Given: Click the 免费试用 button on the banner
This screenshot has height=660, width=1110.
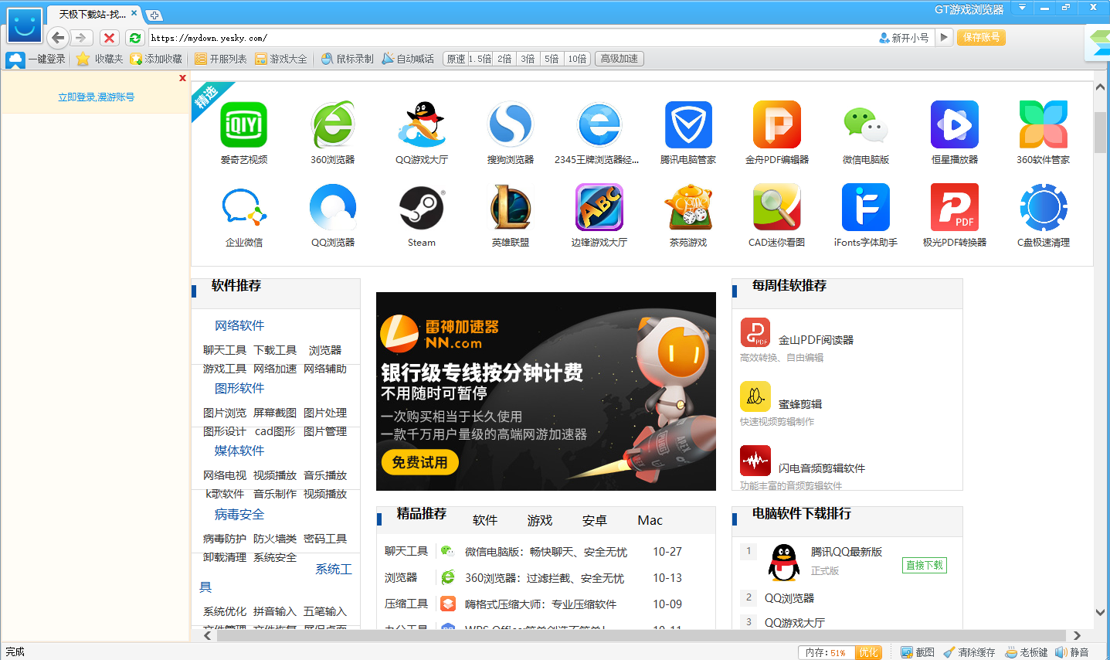Looking at the screenshot, I should [419, 462].
